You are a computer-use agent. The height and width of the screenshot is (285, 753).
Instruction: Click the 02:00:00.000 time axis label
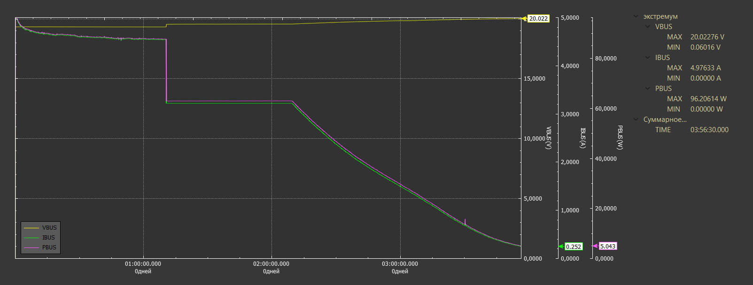271,264
